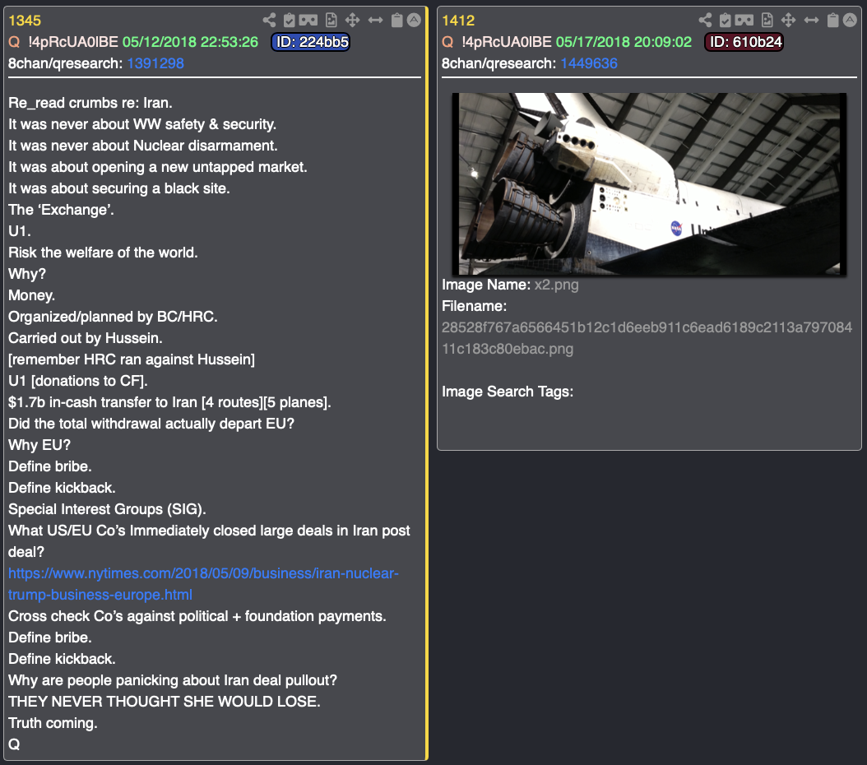Click the image file icon on post 1412
Screen dimensions: 867x765
[x=767, y=21]
